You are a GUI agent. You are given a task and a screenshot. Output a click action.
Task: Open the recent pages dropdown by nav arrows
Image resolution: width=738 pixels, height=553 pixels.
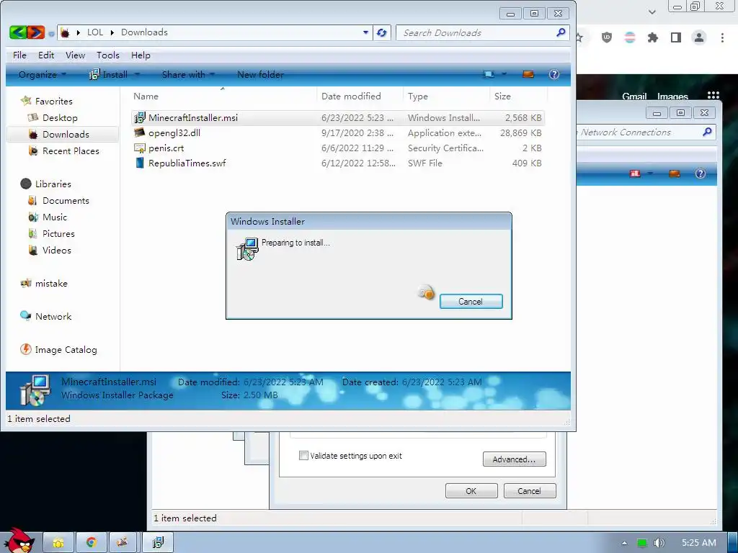point(51,33)
